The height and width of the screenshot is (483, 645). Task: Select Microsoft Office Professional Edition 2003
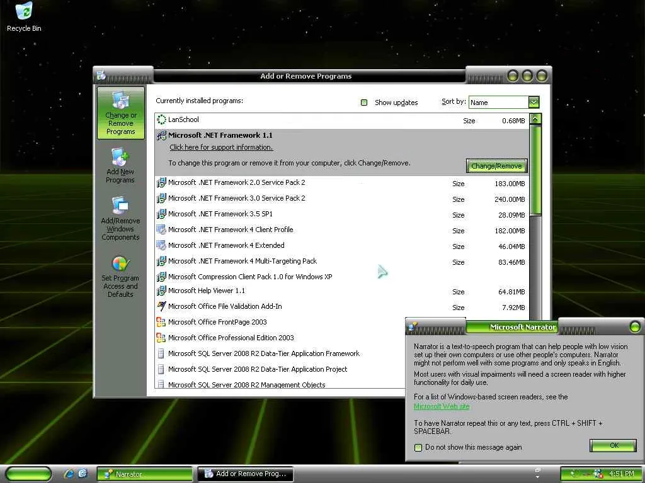pyautogui.click(x=280, y=338)
